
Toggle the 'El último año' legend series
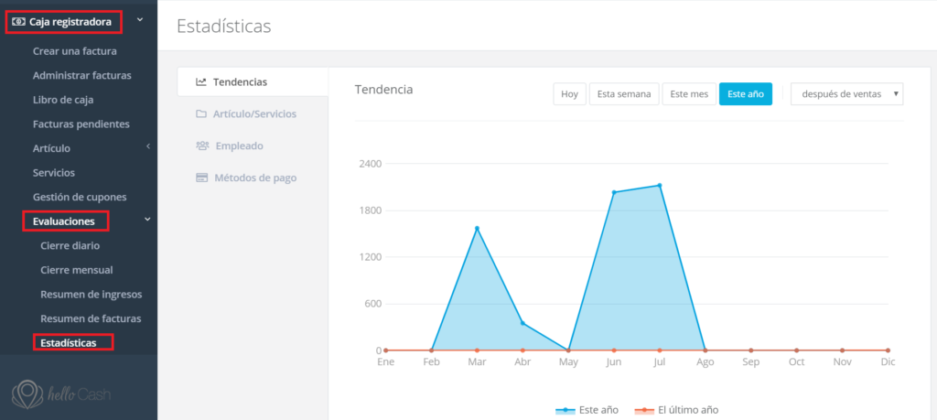(676, 410)
